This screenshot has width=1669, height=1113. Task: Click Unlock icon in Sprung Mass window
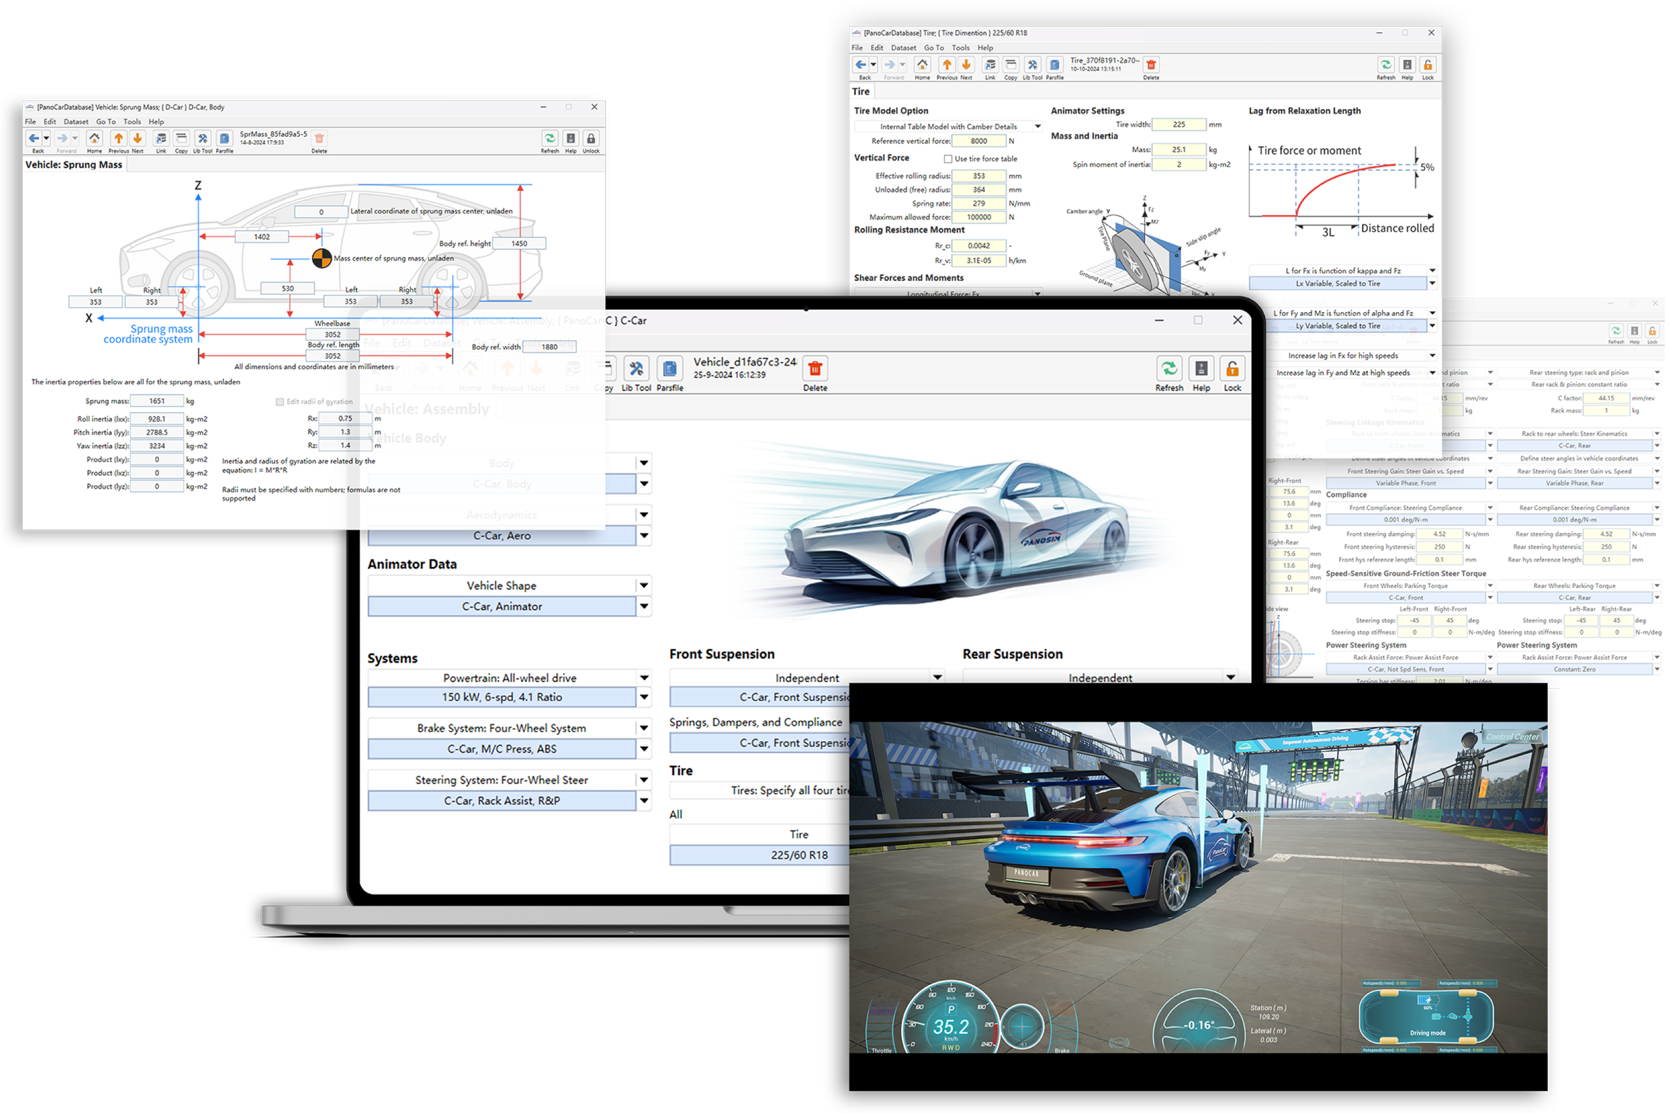click(x=591, y=139)
